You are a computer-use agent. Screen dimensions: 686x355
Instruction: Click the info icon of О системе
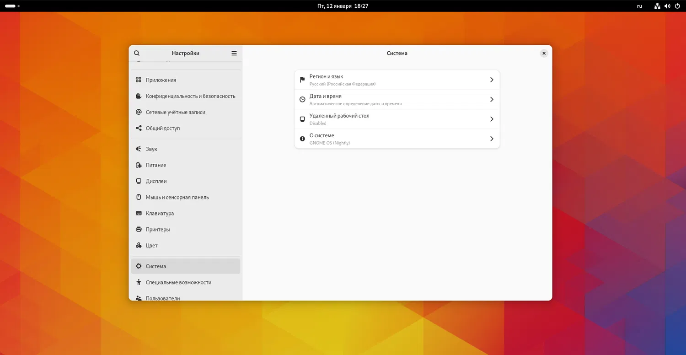tap(302, 139)
